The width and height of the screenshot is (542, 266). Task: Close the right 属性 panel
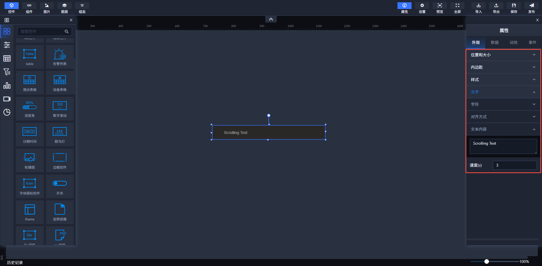537,20
